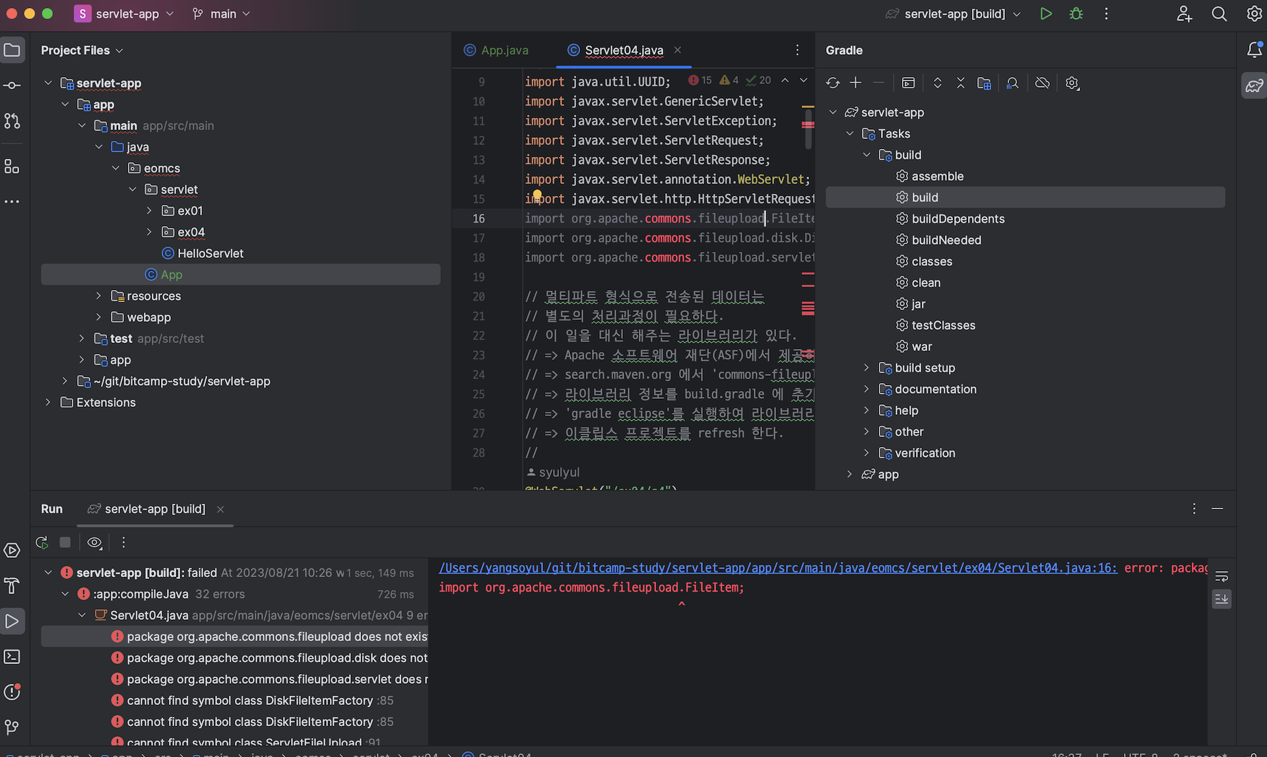This screenshot has width=1267, height=757.
Task: Toggle Gradle offline mode icon
Action: pos(1042,83)
